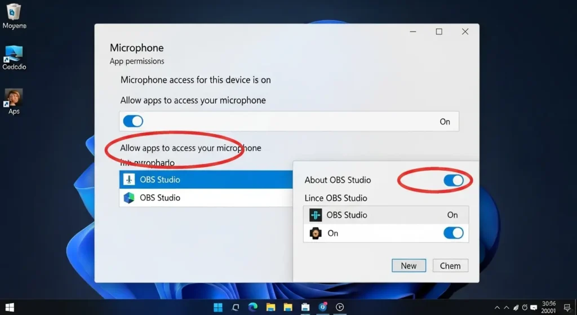Viewport: 577px width, 315px height.
Task: Open the folder icon next to Edge
Action: (270, 307)
